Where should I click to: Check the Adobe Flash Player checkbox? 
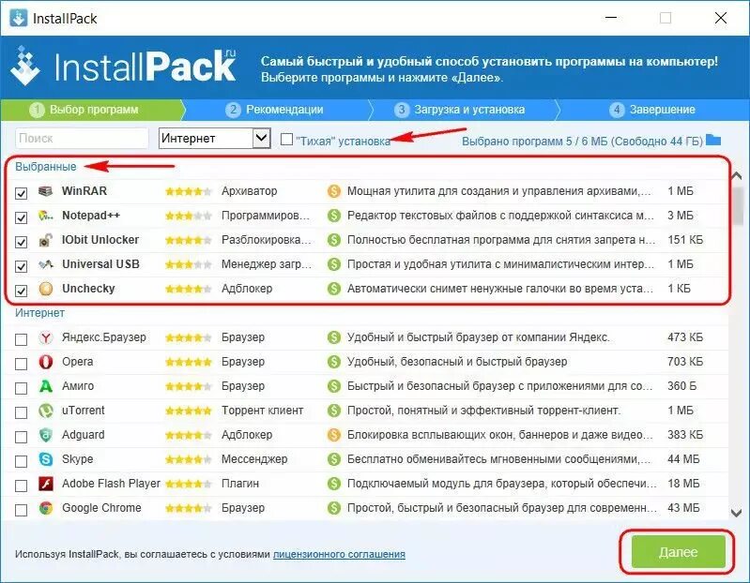pos(21,486)
